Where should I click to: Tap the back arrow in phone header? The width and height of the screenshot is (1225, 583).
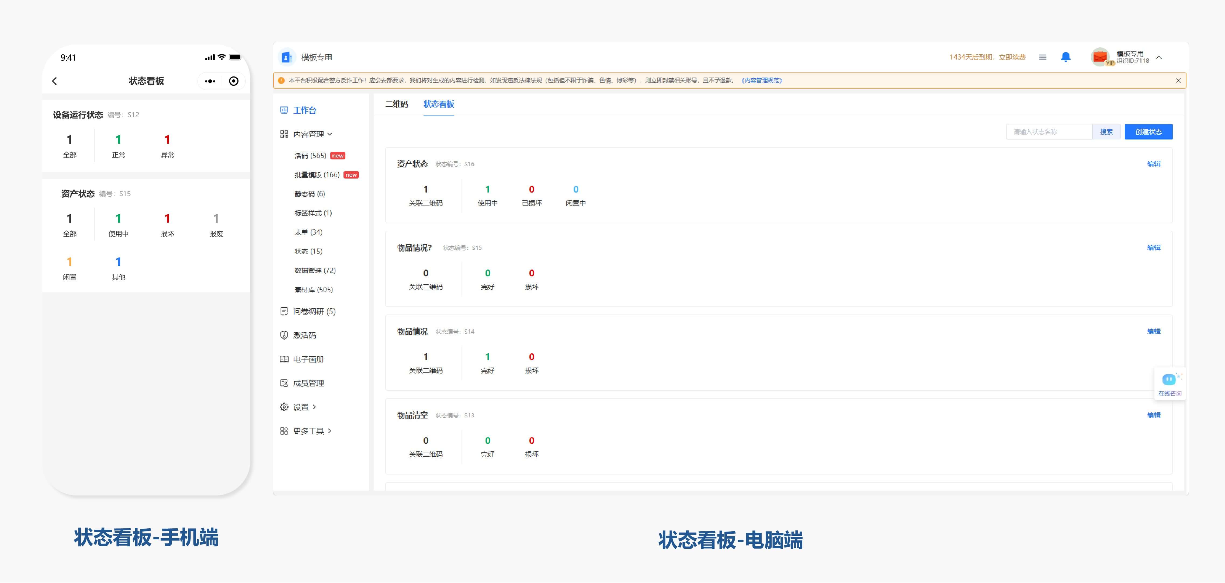click(x=55, y=81)
